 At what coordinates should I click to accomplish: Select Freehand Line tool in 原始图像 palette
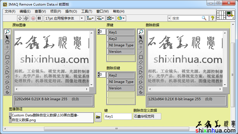point(7,77)
